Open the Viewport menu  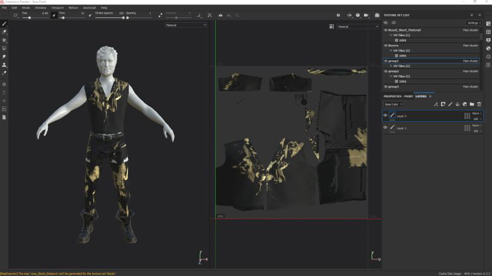pyautogui.click(x=57, y=7)
